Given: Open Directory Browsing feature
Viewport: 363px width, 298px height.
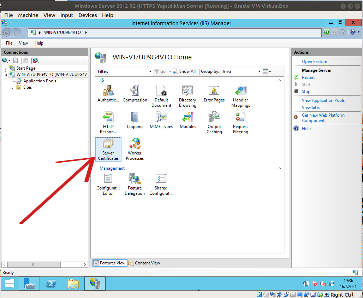Looking at the screenshot, I should coord(188,96).
